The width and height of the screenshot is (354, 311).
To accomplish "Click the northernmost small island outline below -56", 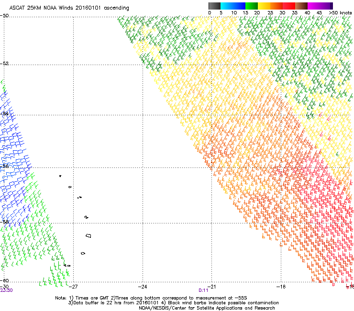I will click(x=60, y=176).
